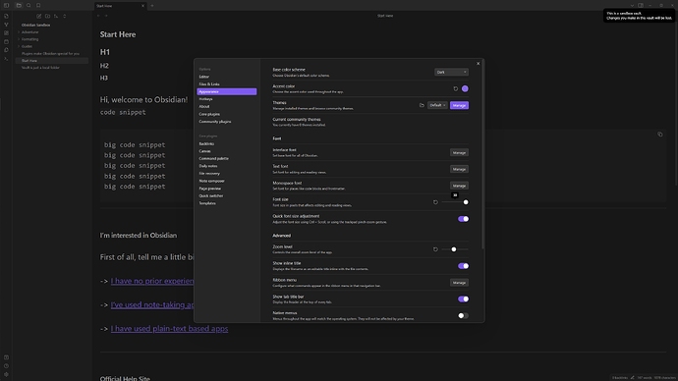
Task: Toggle Show tab title bar
Action: (x=463, y=299)
